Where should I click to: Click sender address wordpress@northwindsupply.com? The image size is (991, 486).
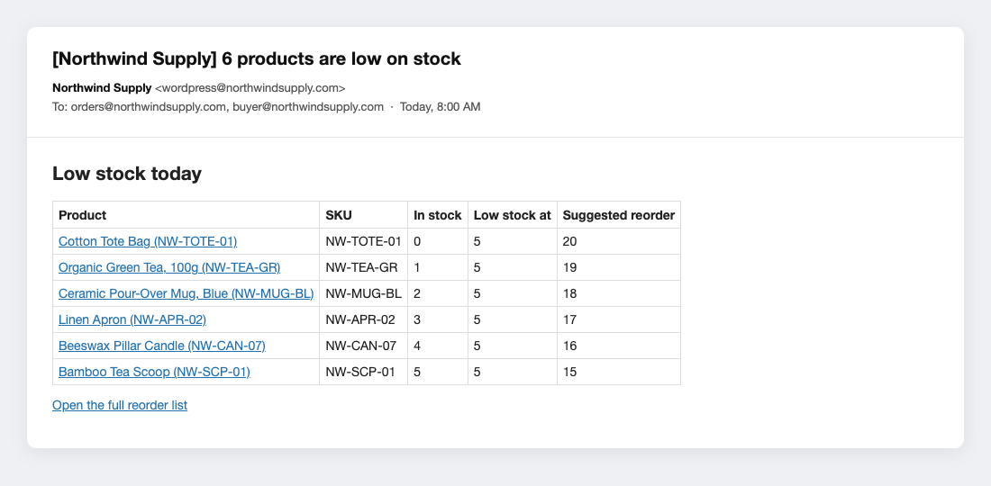click(x=250, y=87)
